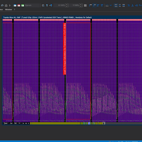
Task: Click the blue F flag icon
Action: 15,5
